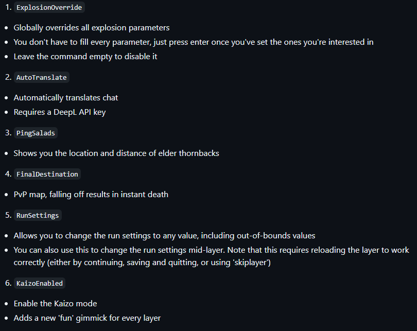Click the list number 1 marker
The image size is (417, 331).
pos(8,7)
